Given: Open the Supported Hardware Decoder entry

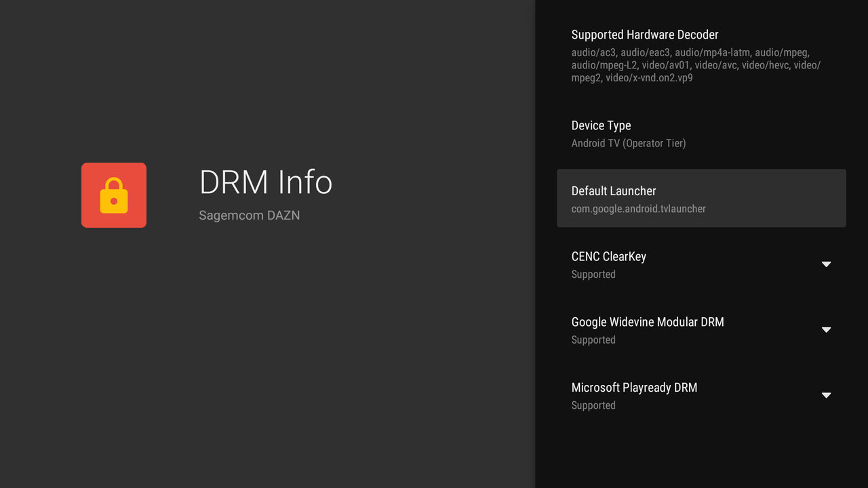Looking at the screenshot, I should click(701, 56).
